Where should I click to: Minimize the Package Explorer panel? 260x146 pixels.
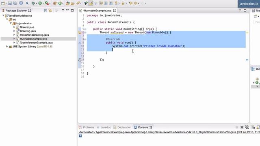[x=67, y=10]
